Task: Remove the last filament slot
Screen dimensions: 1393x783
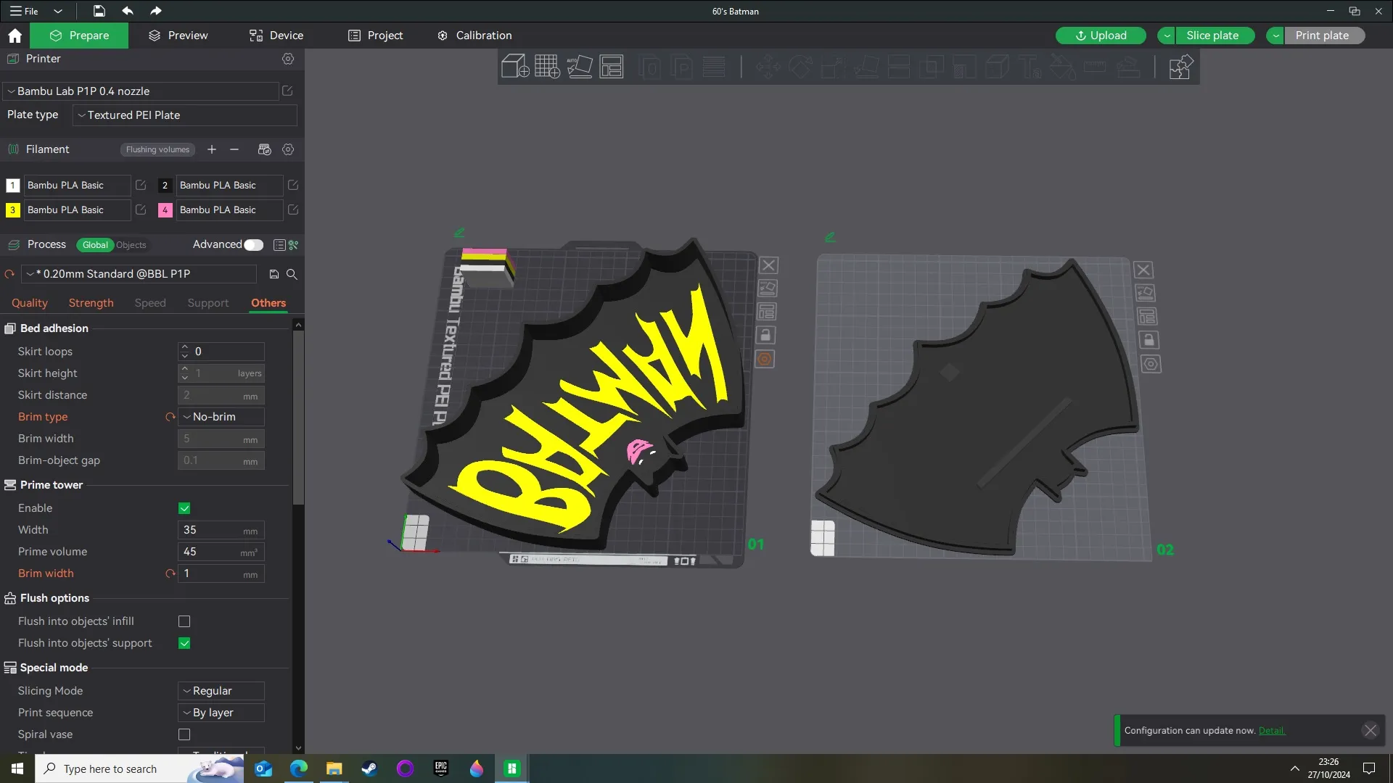Action: tap(234, 149)
